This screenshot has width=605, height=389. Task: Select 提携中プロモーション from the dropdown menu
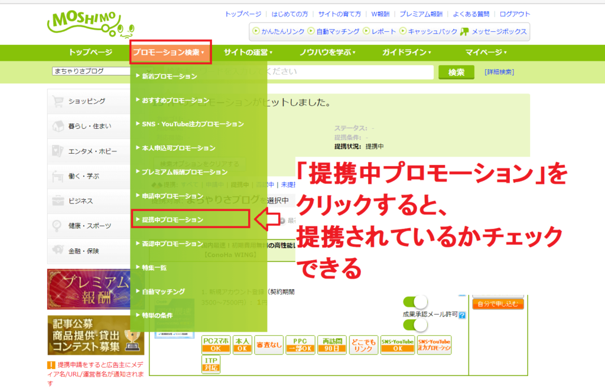point(172,219)
